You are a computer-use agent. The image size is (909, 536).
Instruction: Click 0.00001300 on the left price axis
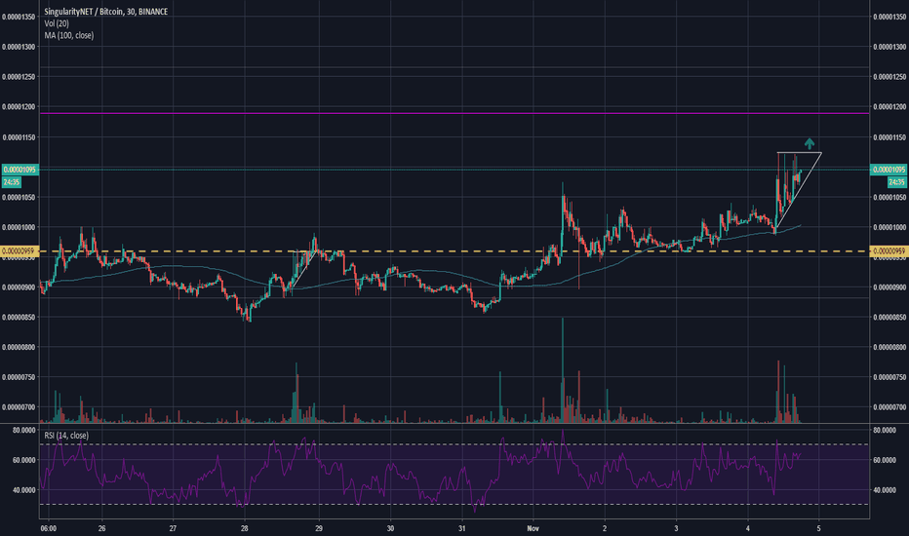[20, 47]
